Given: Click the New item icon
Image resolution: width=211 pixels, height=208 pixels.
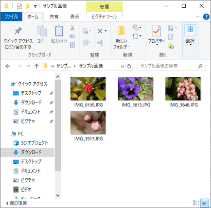Looking at the screenshot, I should (x=136, y=28).
